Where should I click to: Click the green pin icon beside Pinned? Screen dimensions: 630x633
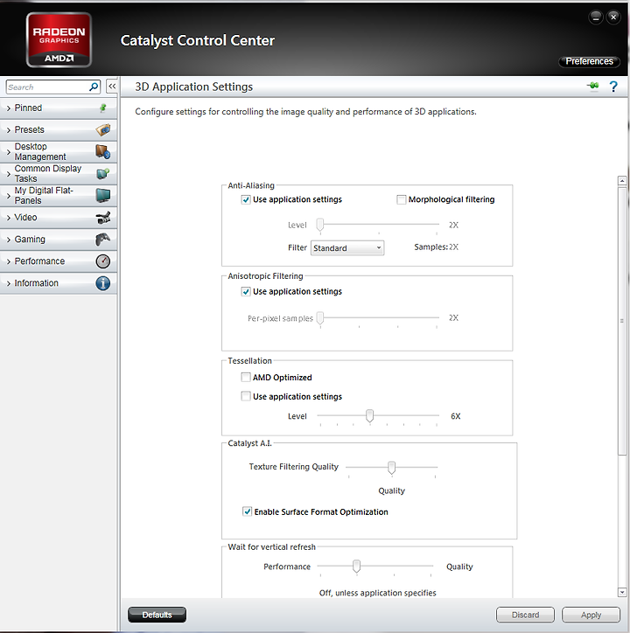click(103, 108)
